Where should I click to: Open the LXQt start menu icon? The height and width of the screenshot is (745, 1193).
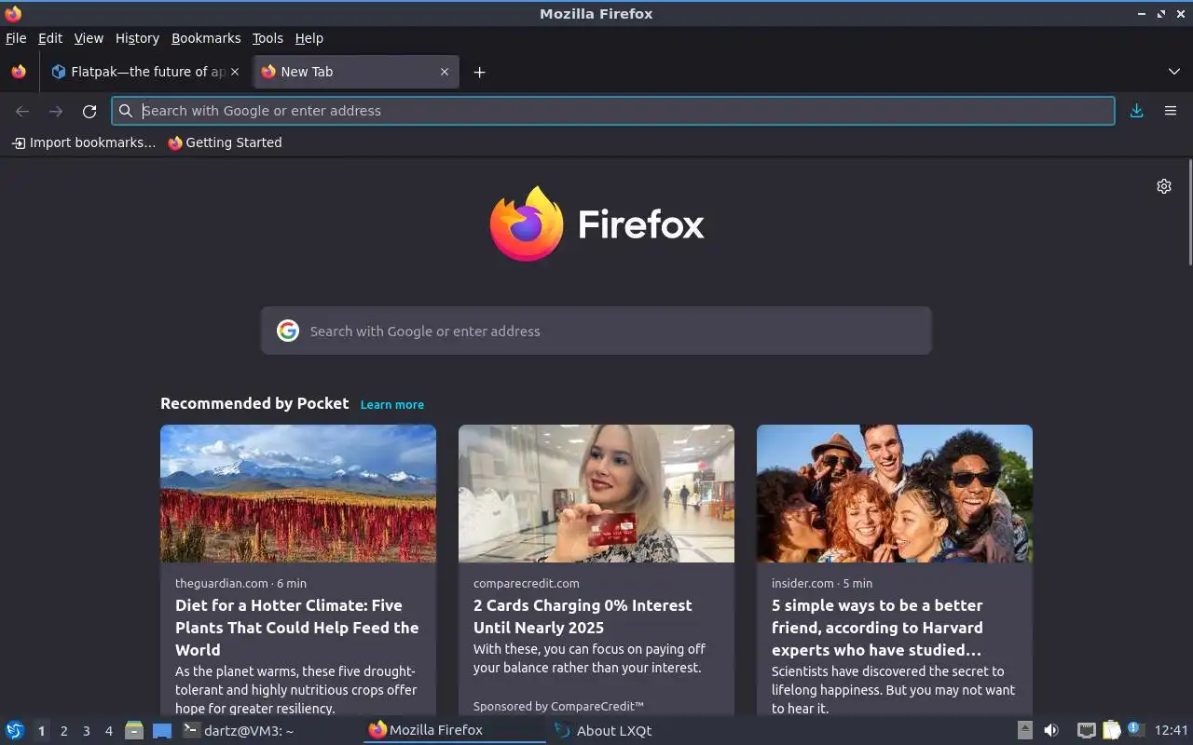(x=15, y=730)
